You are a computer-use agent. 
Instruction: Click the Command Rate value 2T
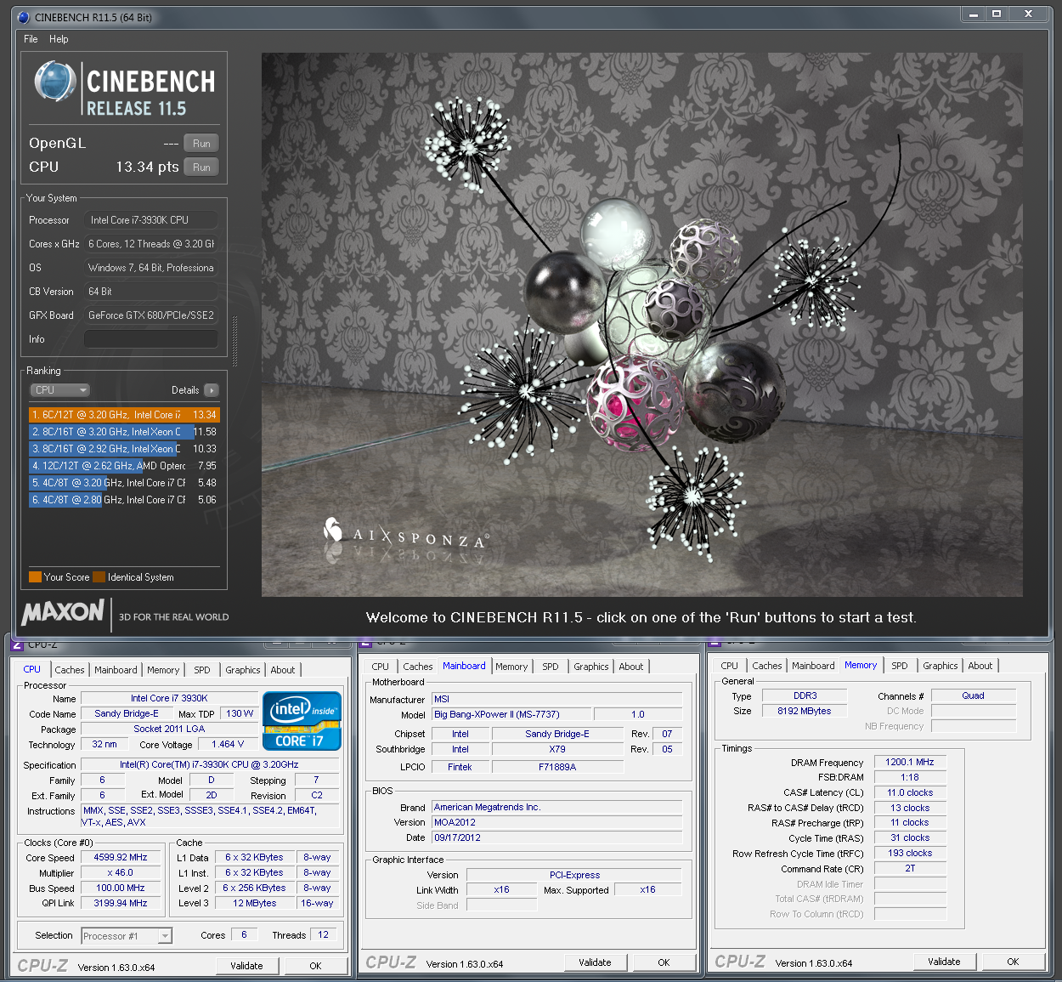coord(910,868)
